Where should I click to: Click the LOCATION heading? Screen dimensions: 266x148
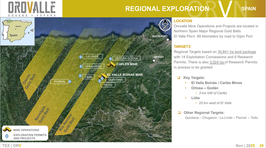pos(183,21)
